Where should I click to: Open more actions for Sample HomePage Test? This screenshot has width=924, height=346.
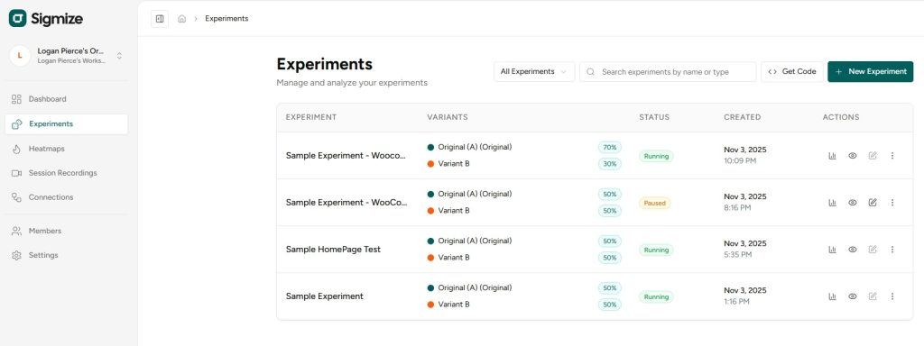892,250
